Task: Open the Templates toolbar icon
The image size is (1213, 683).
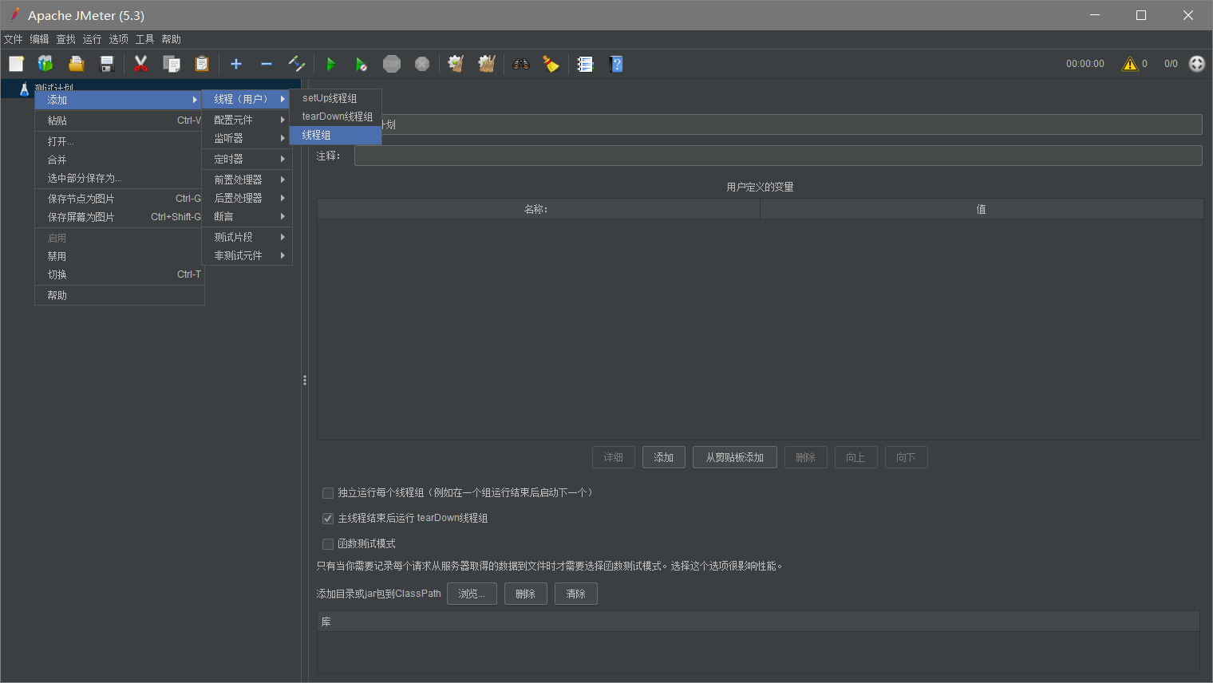Action: 45,64
